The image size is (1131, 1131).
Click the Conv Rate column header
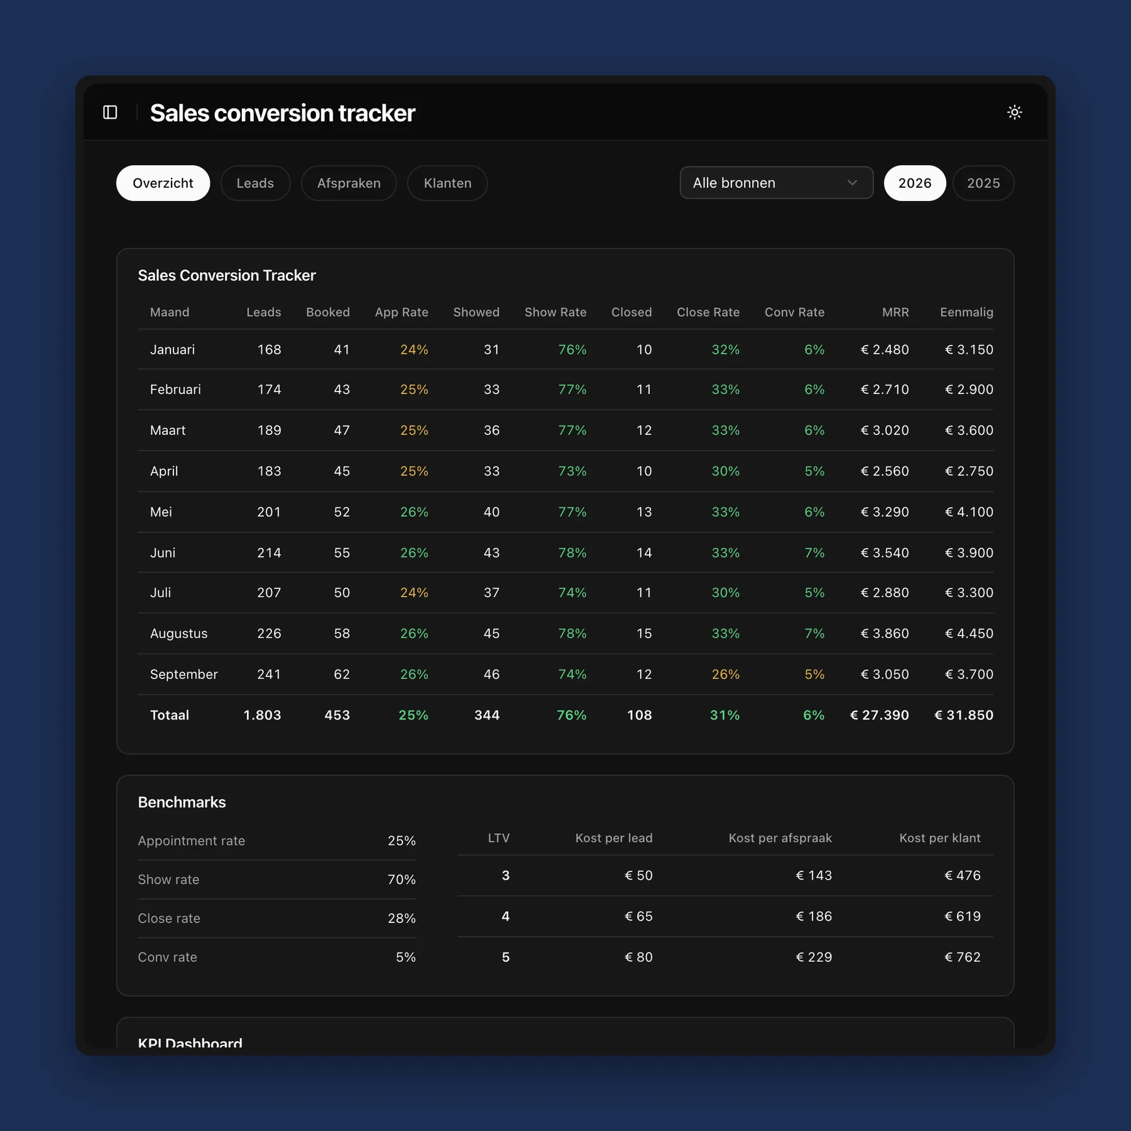pyautogui.click(x=794, y=312)
